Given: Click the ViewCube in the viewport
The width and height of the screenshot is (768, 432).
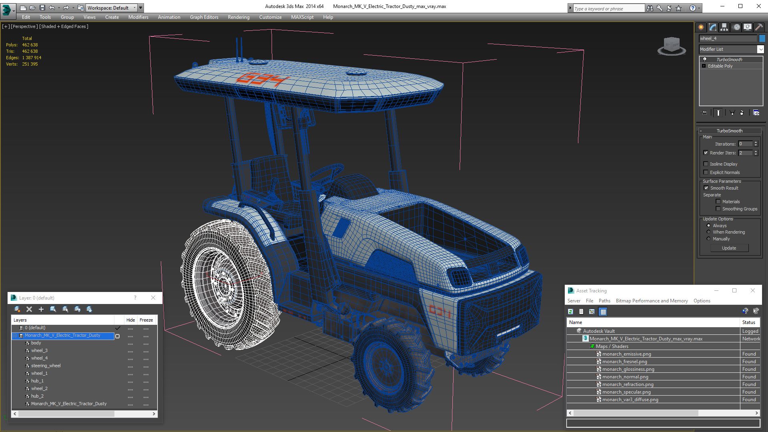Looking at the screenshot, I should click(672, 46).
